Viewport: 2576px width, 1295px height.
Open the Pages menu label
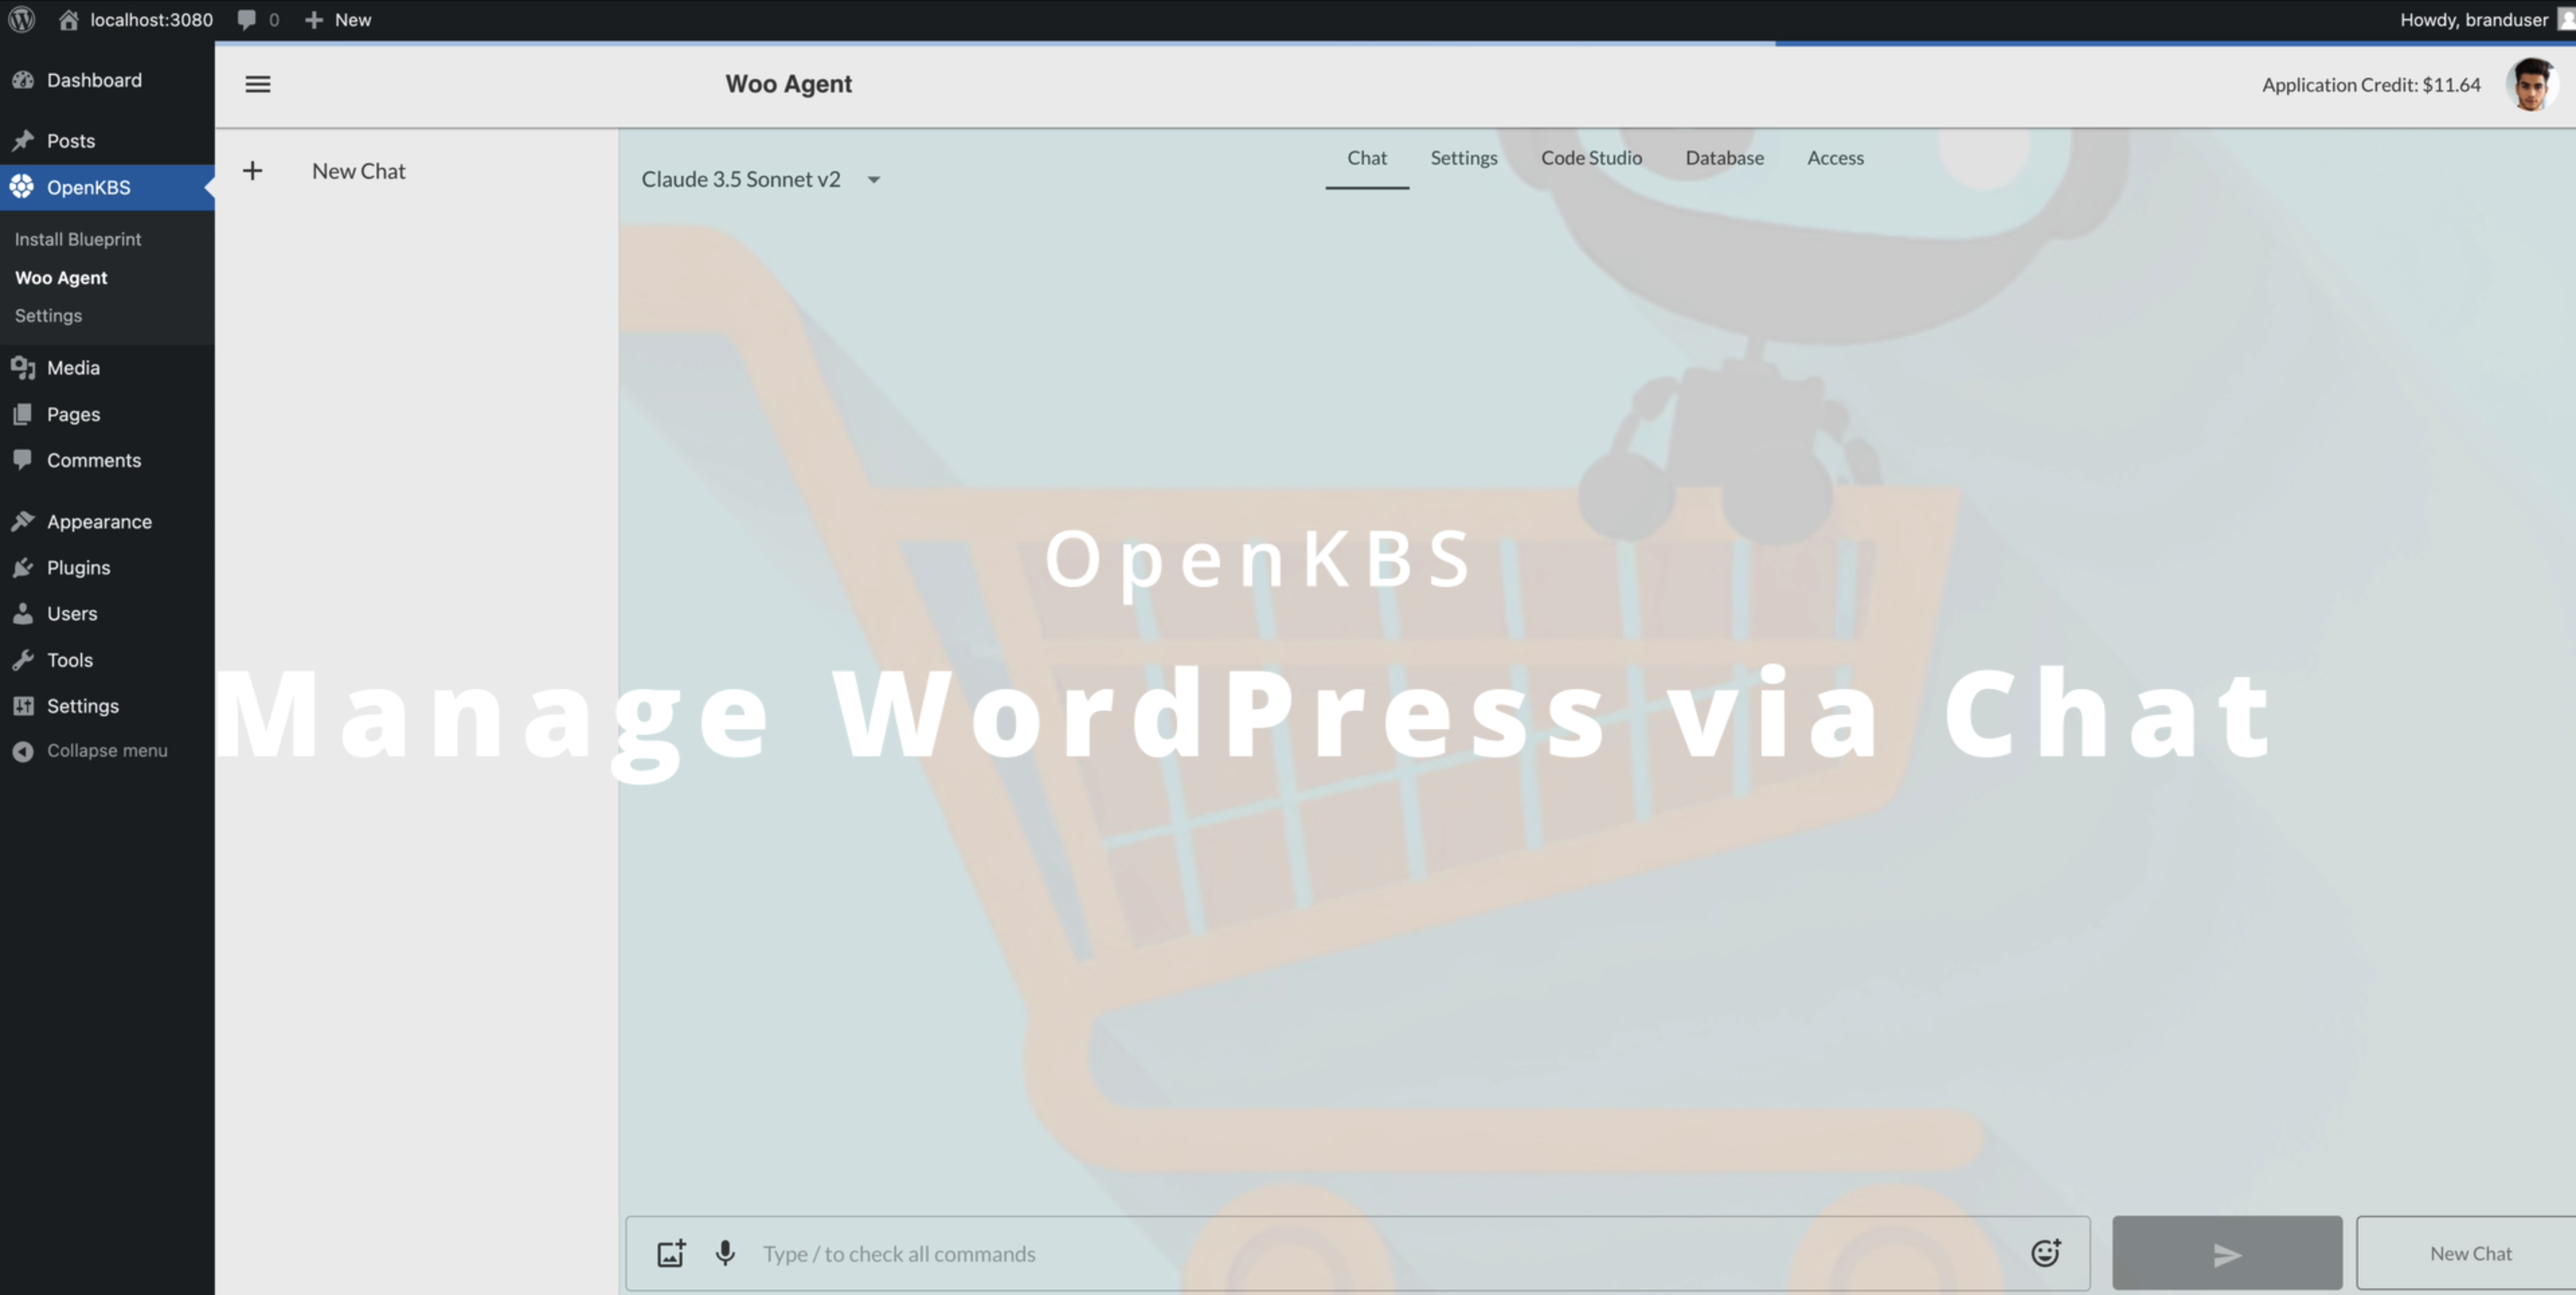tap(73, 414)
